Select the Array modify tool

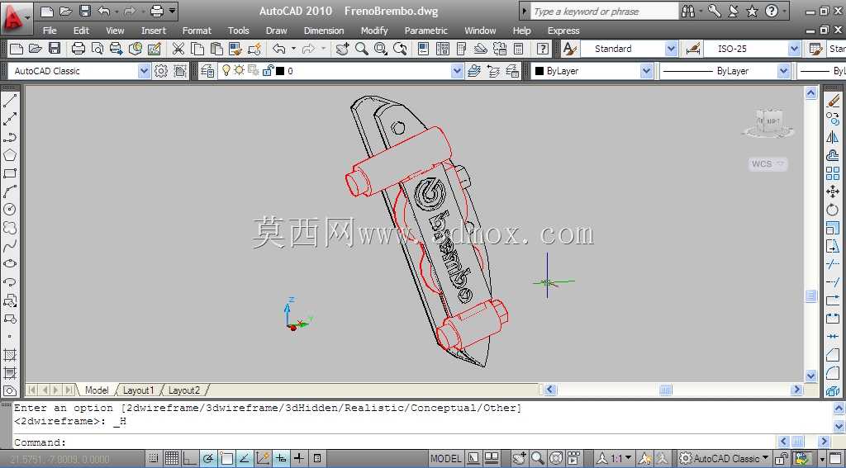pos(833,173)
